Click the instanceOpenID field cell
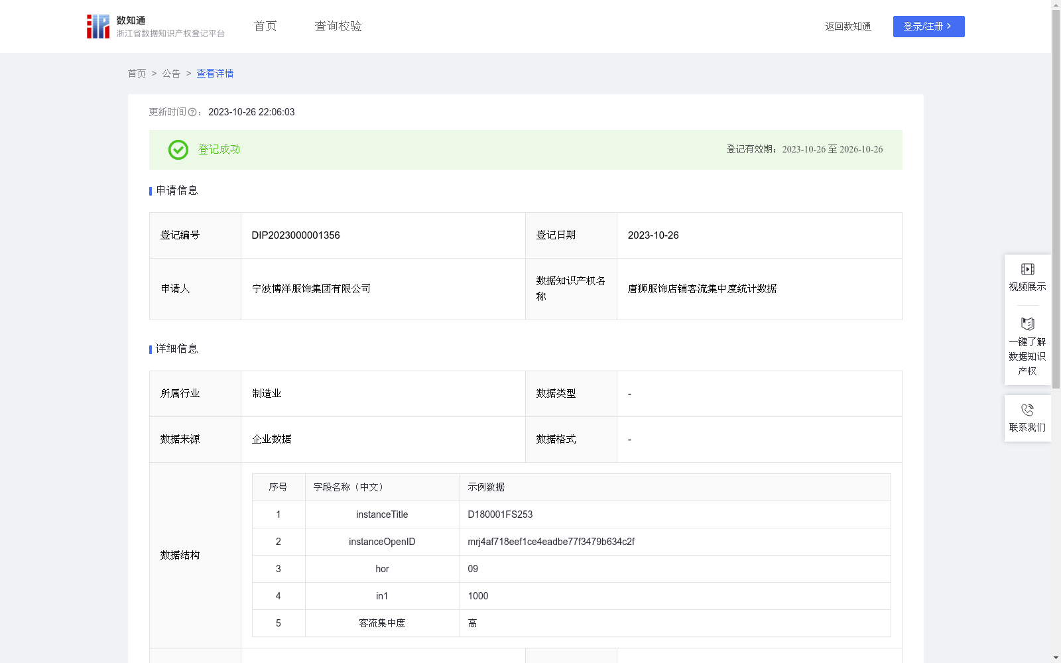Screen dimensions: 1061x663 click(x=382, y=542)
